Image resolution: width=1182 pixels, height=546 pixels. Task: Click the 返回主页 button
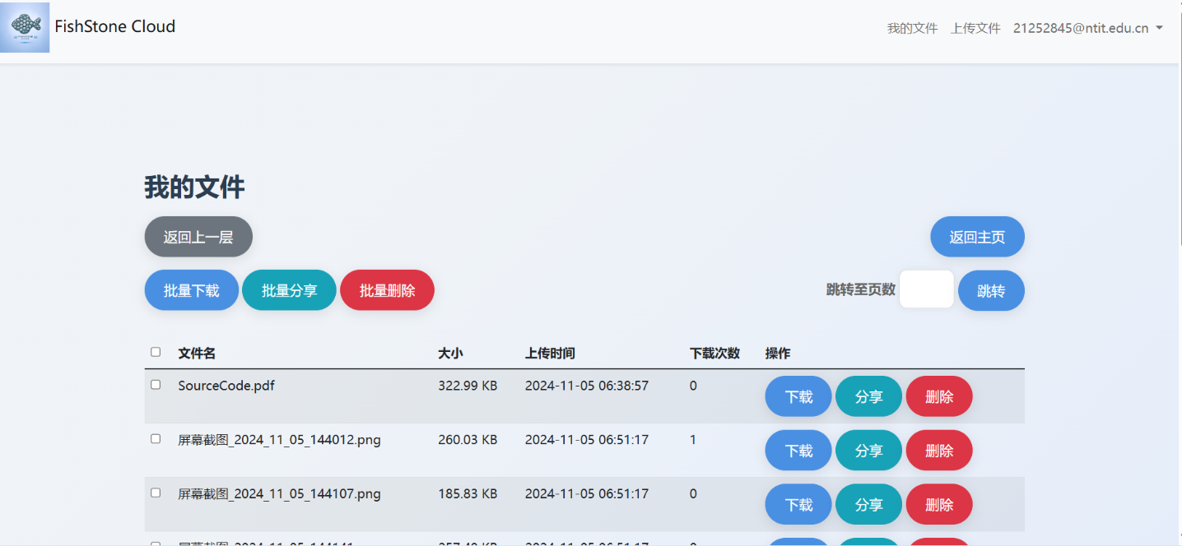[977, 237]
